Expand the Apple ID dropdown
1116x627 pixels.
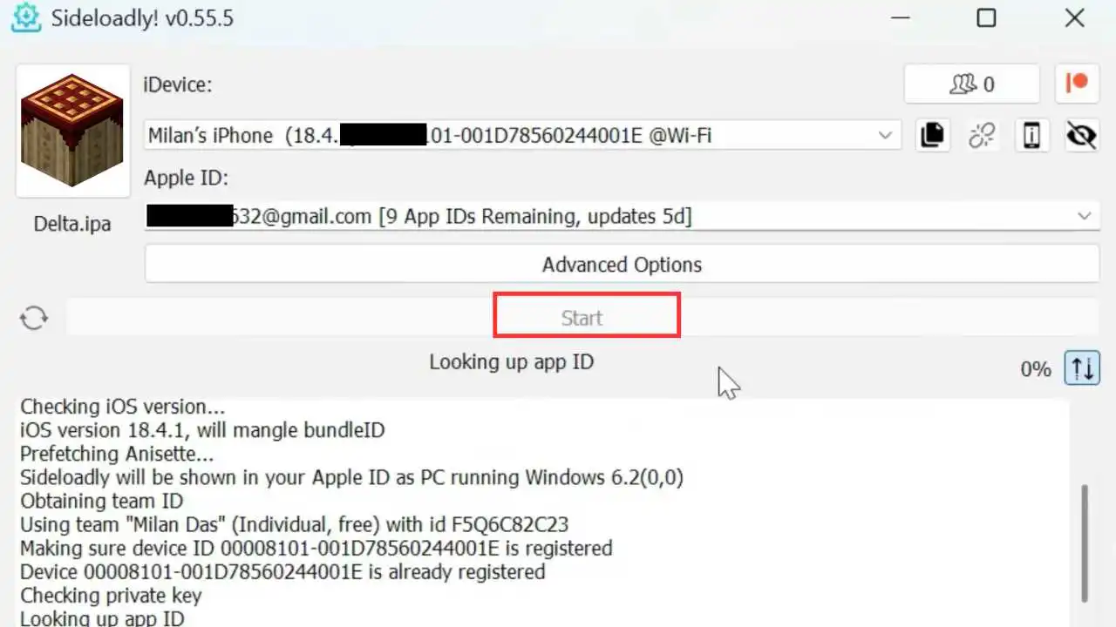(1084, 216)
